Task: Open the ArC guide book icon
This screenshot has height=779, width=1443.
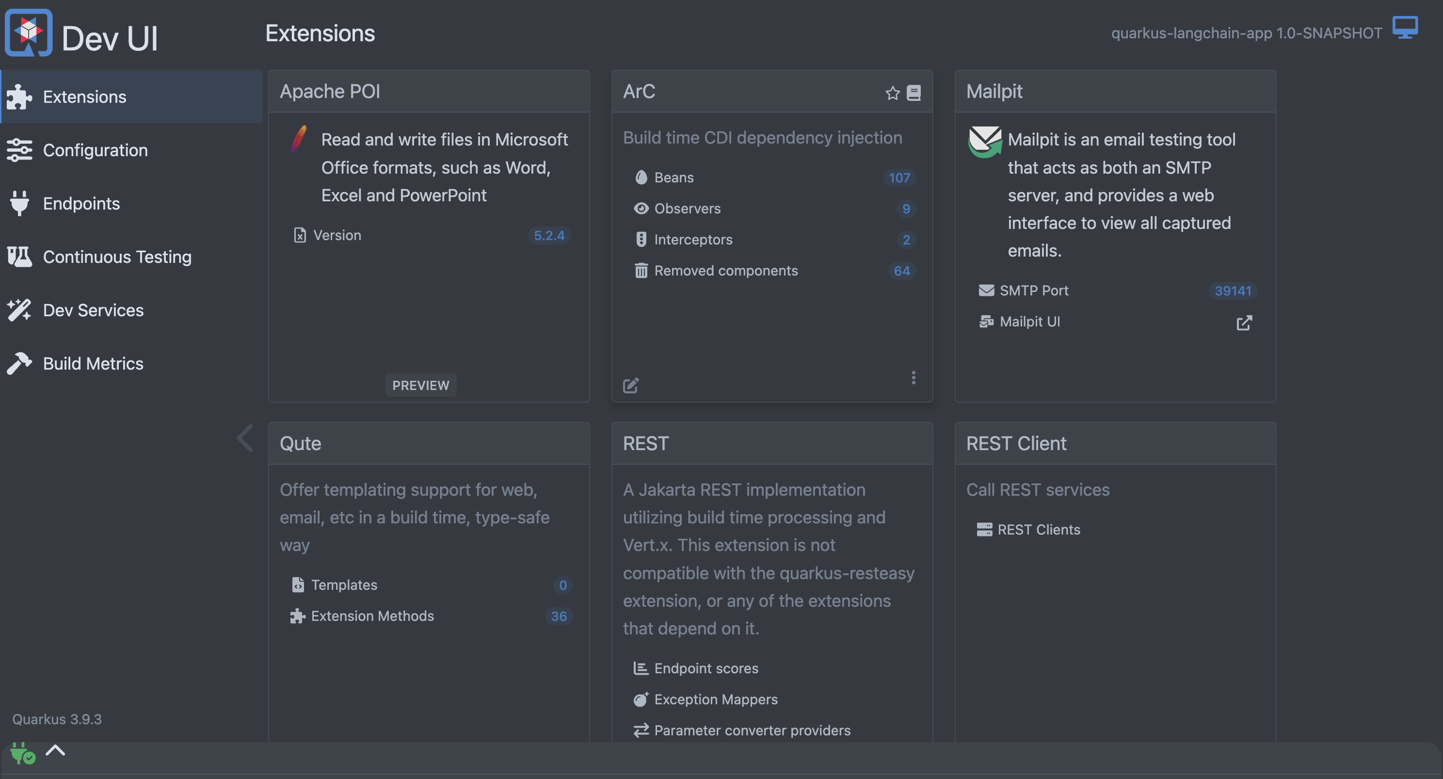Action: pyautogui.click(x=914, y=93)
